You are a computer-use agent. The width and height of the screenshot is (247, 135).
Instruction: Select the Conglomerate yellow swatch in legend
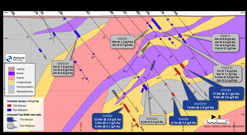point(11,82)
